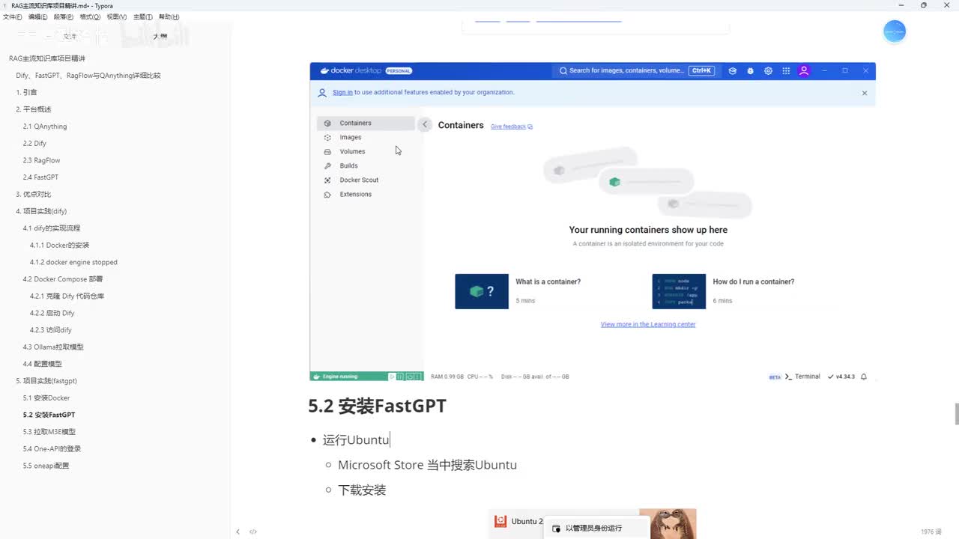Open outline entry 2.2 Dify
This screenshot has width=959, height=539.
coord(34,143)
